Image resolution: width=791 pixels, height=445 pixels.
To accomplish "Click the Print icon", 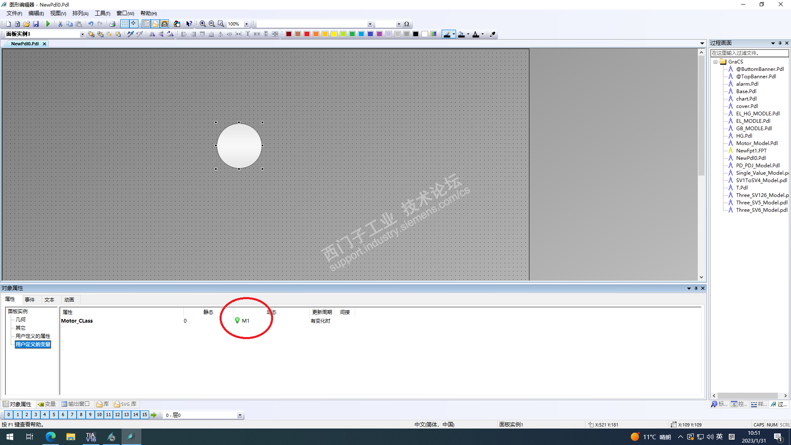I will tap(112, 24).
